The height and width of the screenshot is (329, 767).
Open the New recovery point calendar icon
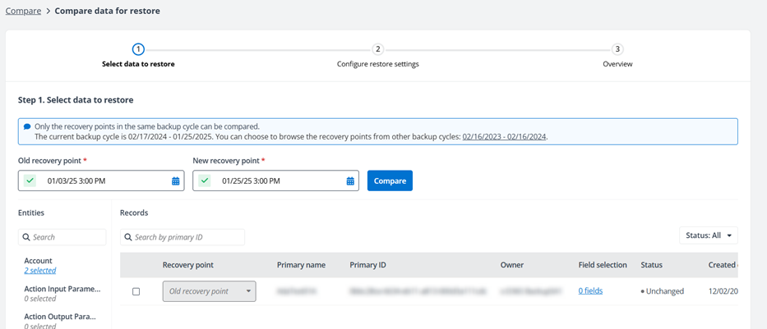(x=350, y=181)
